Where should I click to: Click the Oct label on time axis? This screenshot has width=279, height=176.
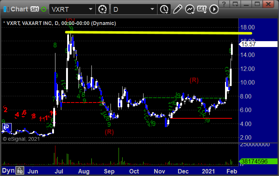click(134, 171)
